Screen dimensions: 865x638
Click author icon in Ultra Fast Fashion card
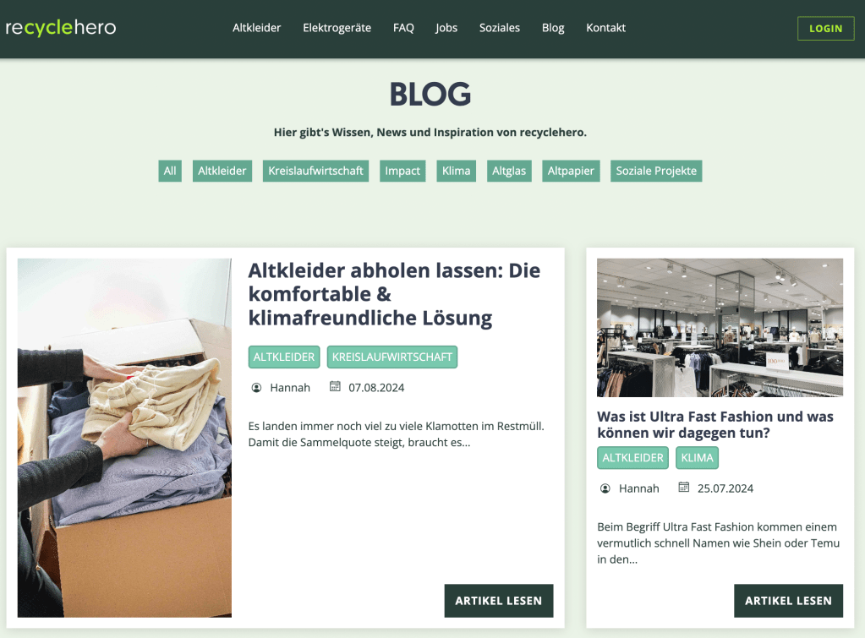(605, 488)
